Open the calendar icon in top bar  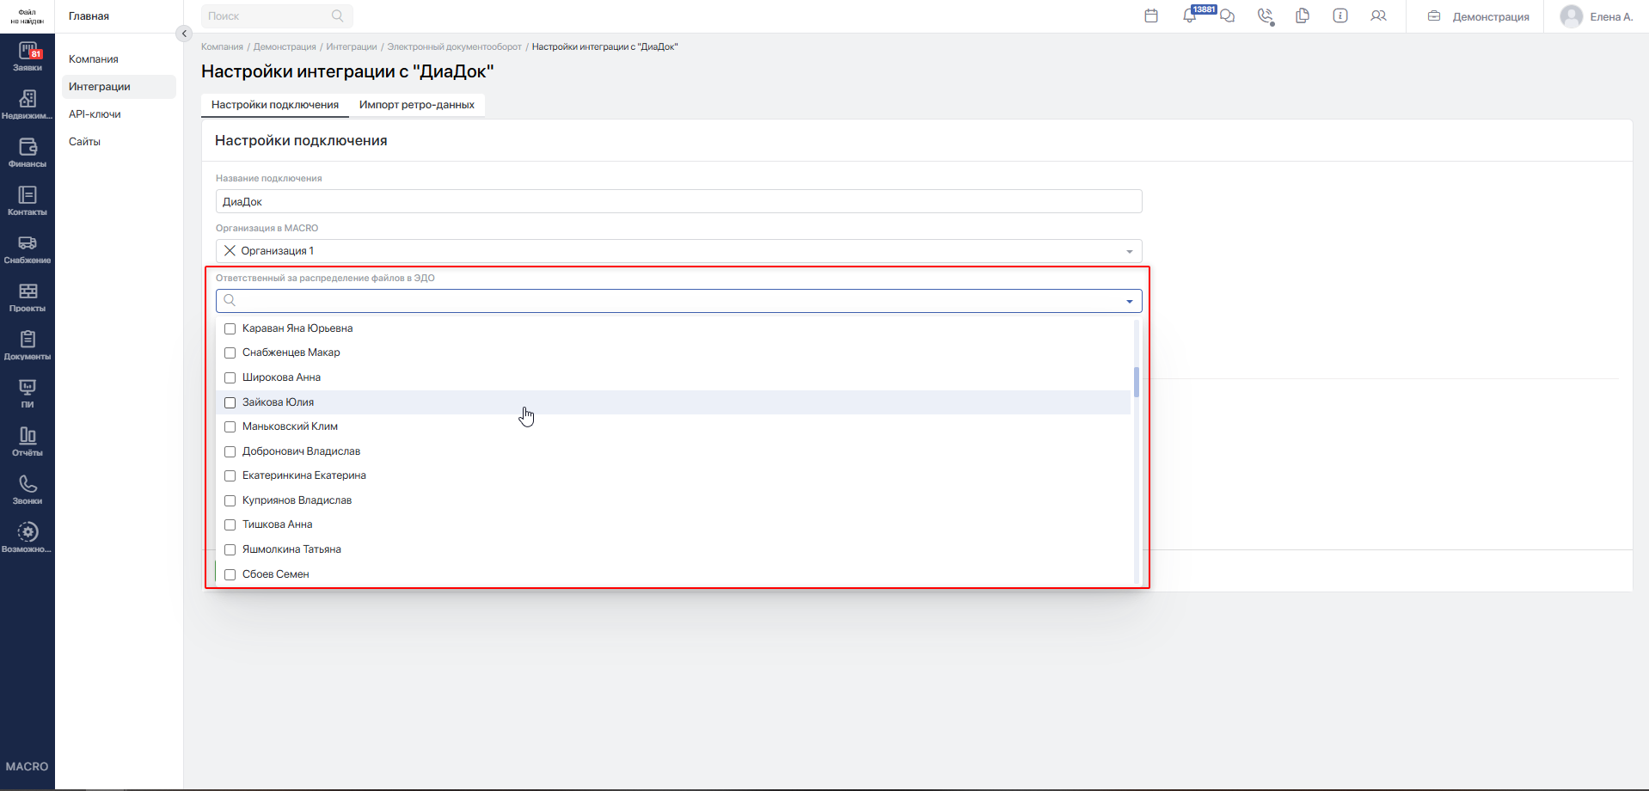tap(1151, 15)
